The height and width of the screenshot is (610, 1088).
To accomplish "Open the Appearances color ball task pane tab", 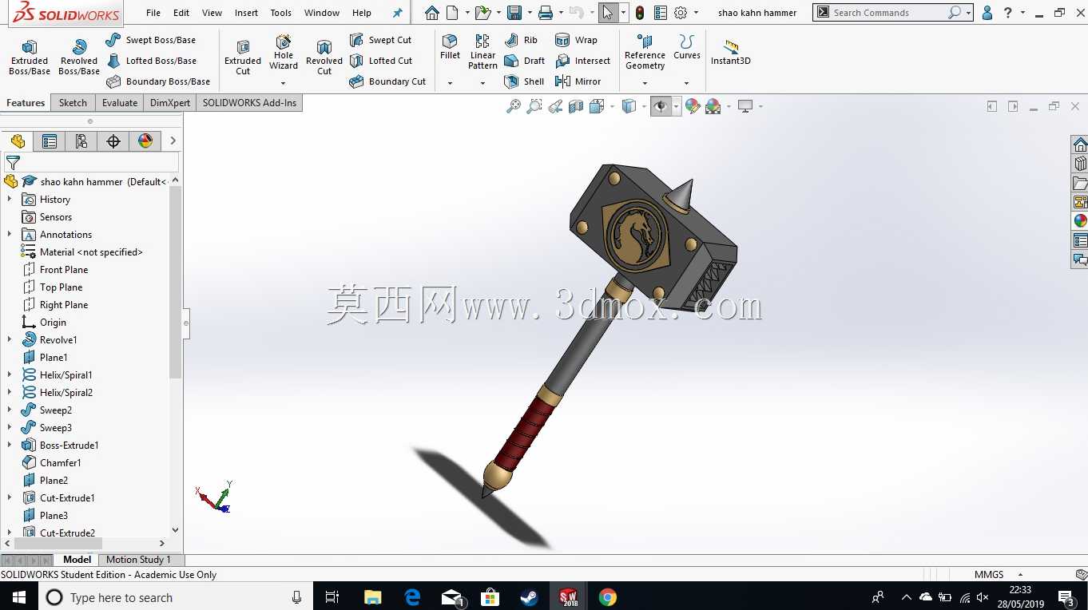I will 1080,221.
